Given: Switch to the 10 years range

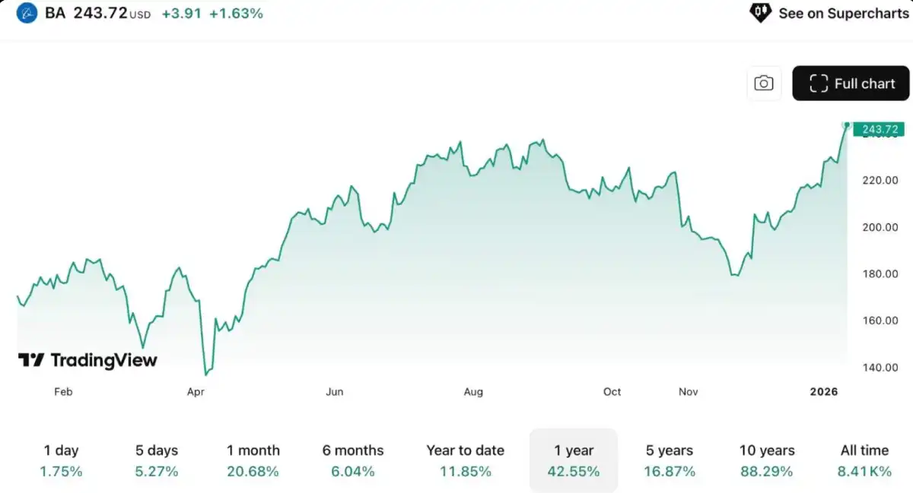Looking at the screenshot, I should pyautogui.click(x=767, y=460).
